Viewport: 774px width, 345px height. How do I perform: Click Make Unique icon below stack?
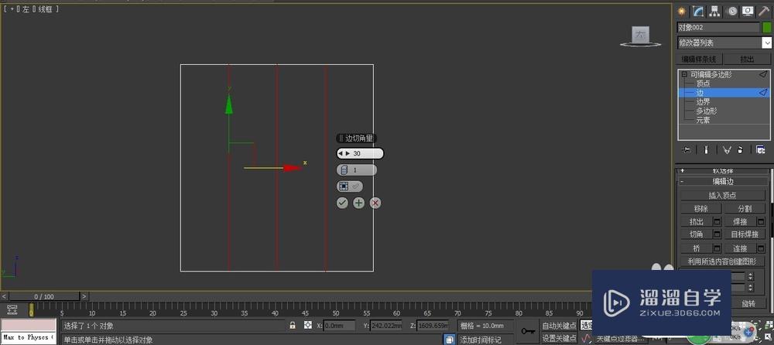click(727, 149)
